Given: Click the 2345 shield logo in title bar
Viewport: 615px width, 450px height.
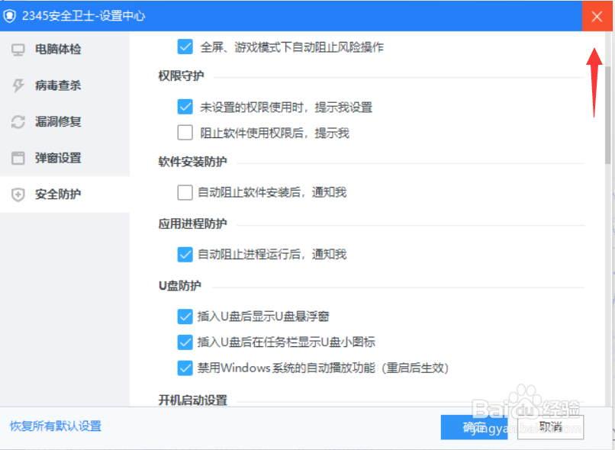Looking at the screenshot, I should point(10,15).
